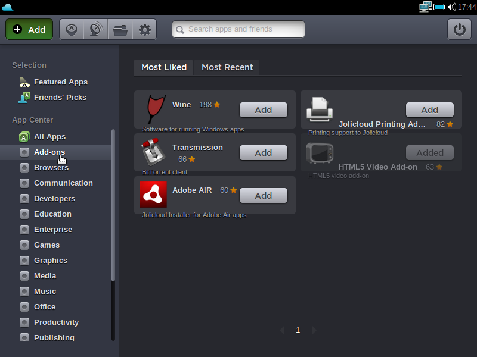This screenshot has width=477, height=357.
Task: Open the apps dashboard toolbar icon
Action: 72,29
